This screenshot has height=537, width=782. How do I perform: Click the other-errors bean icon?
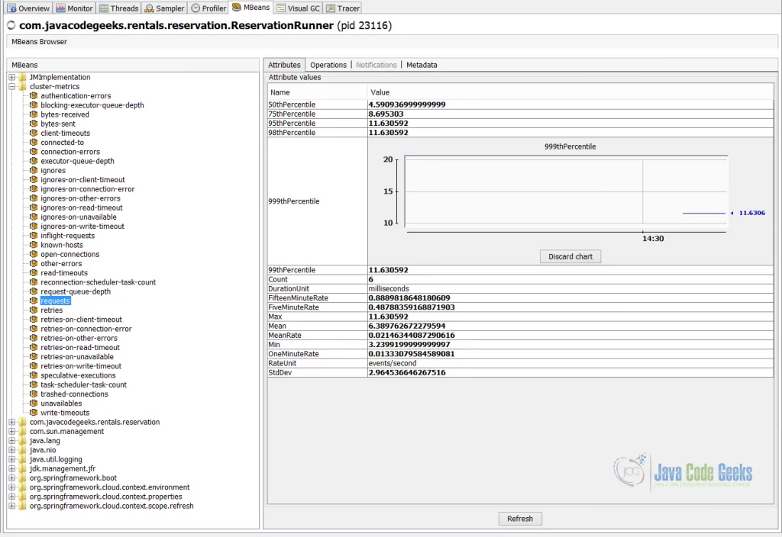pyautogui.click(x=34, y=263)
